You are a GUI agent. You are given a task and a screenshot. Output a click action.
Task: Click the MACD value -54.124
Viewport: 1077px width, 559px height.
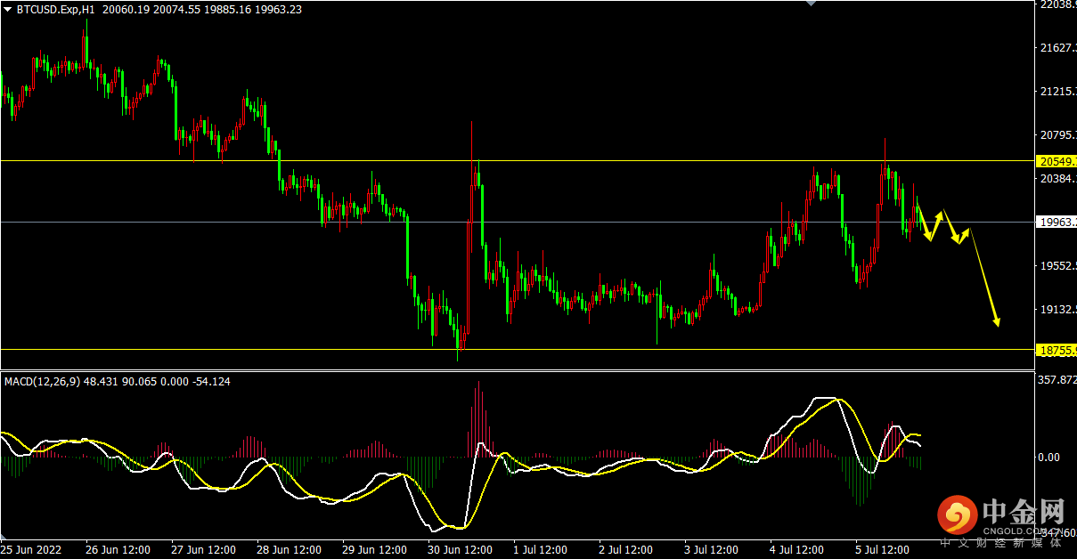click(x=212, y=381)
